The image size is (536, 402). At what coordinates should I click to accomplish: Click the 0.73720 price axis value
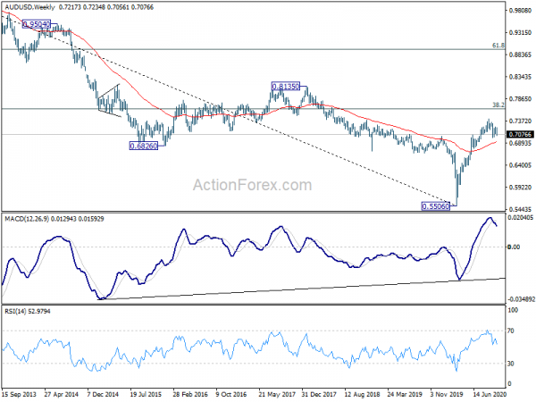pos(520,121)
